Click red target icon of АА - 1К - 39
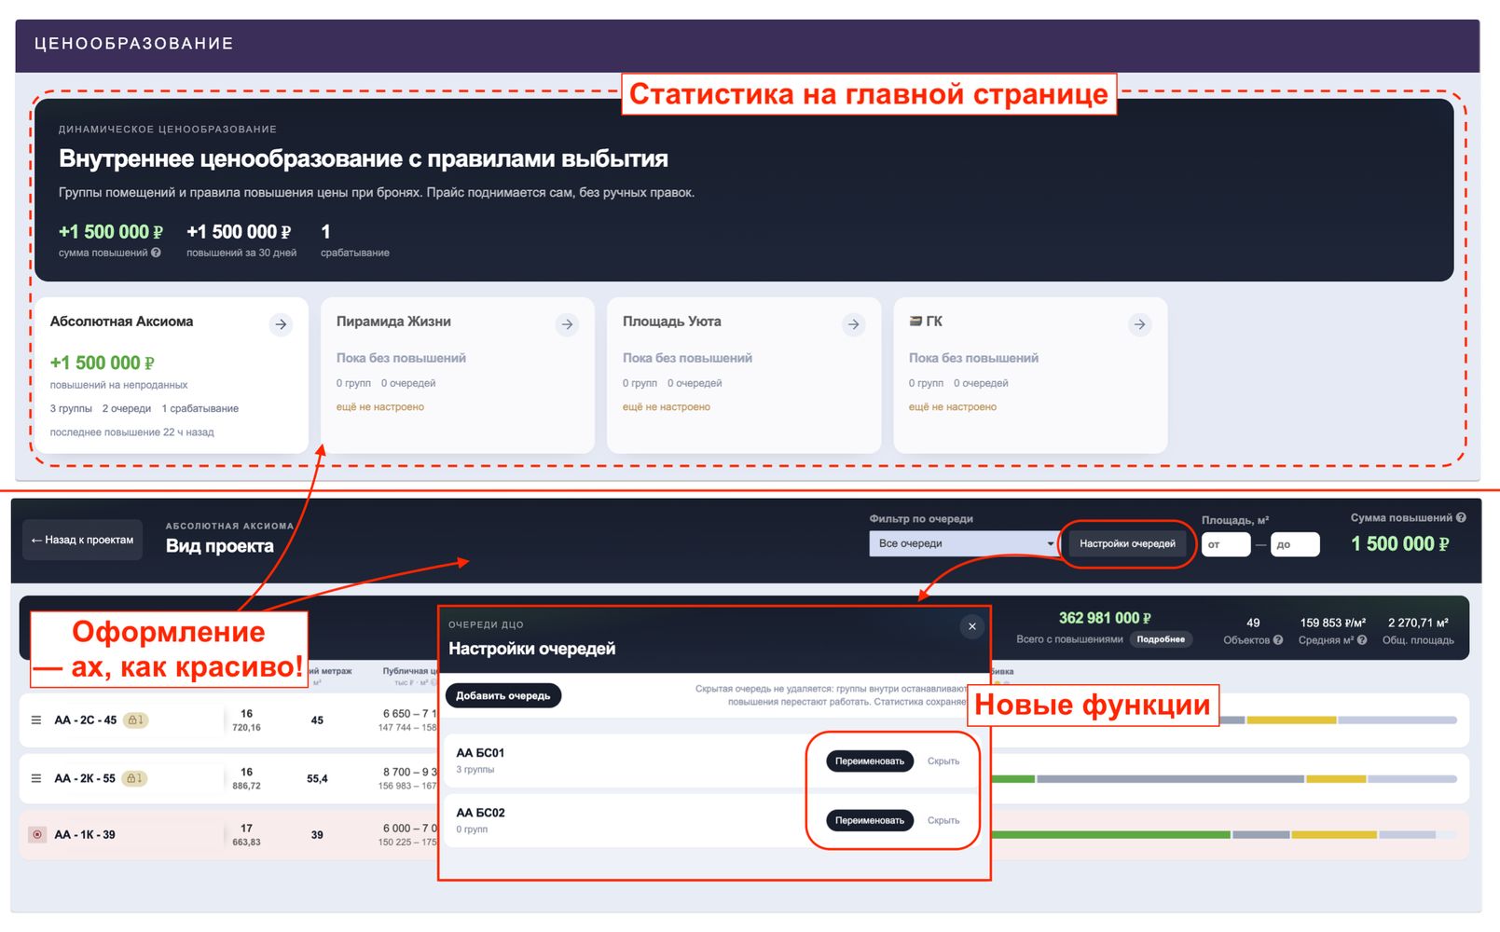 pyautogui.click(x=37, y=835)
